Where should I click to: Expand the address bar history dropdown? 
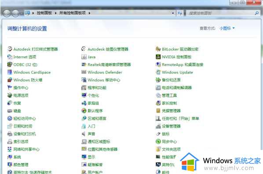[173, 13]
